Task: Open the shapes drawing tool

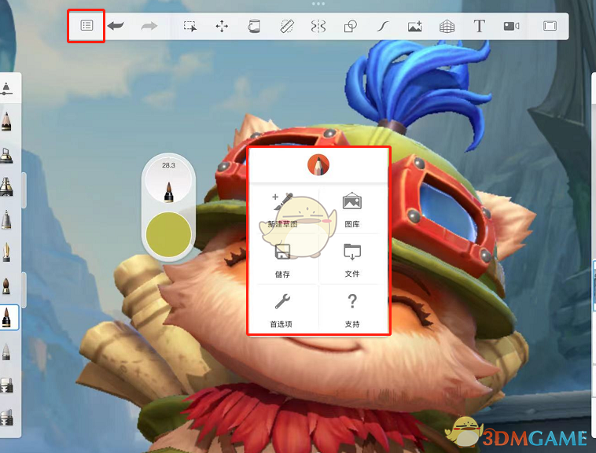Action: 351,26
